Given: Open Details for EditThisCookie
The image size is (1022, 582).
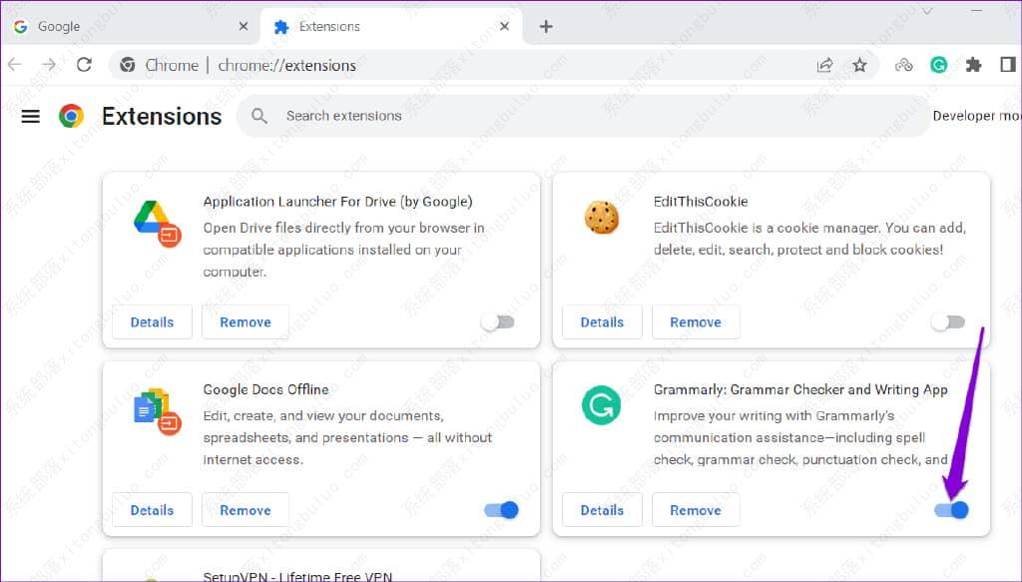Looking at the screenshot, I should click(x=602, y=322).
